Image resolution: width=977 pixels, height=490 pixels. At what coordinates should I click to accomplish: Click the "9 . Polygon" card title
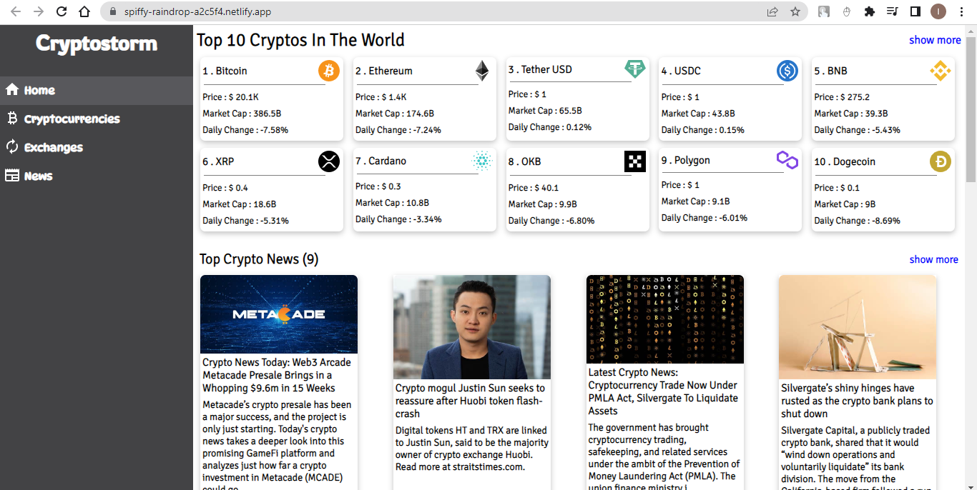click(686, 160)
